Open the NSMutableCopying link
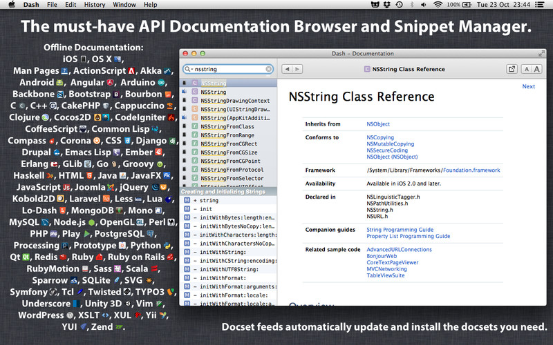This screenshot has height=345, width=553. click(391, 144)
